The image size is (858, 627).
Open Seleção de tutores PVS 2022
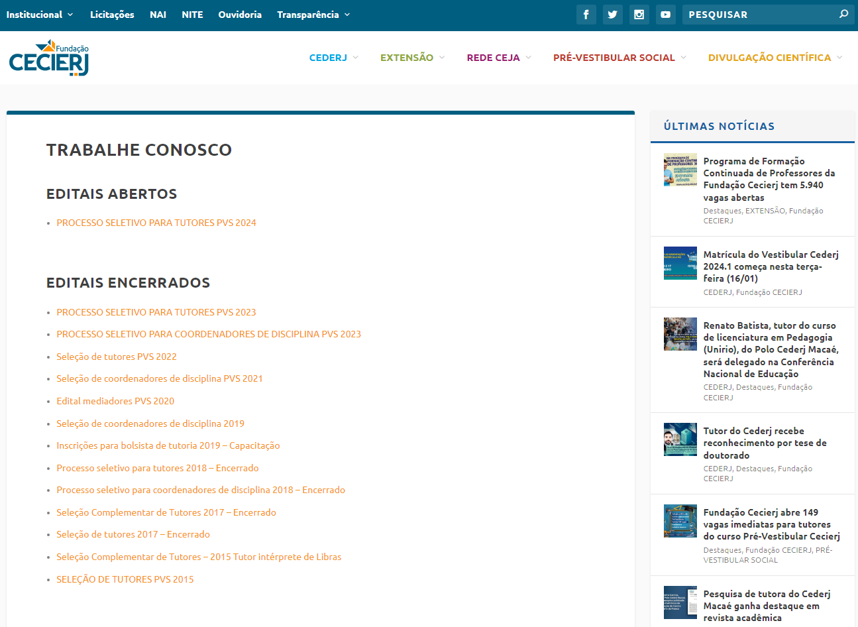coord(117,357)
